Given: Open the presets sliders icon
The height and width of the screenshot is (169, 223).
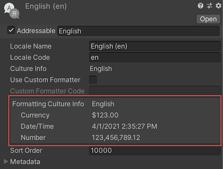Looking at the screenshot, I should (209, 6).
